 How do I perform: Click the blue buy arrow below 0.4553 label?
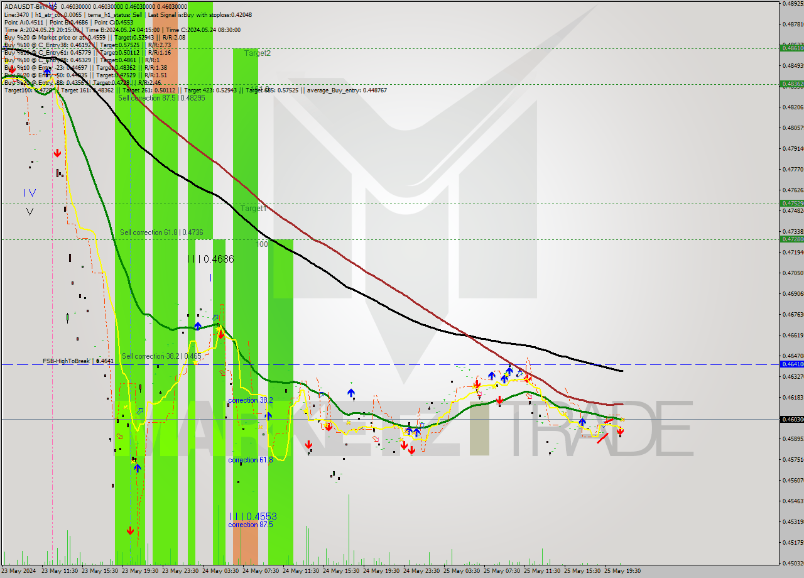click(x=138, y=467)
